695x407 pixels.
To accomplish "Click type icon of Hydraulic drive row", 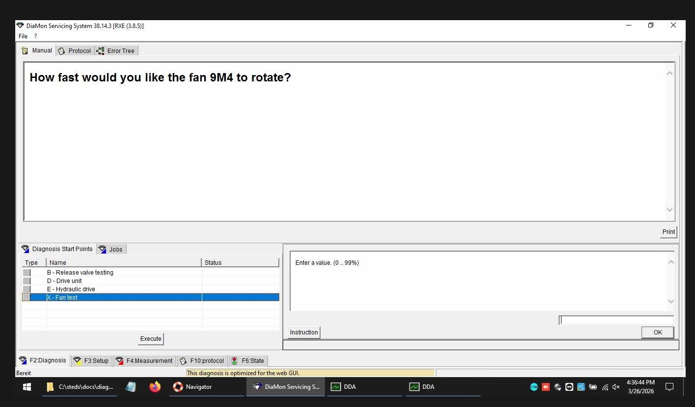I will (27, 289).
